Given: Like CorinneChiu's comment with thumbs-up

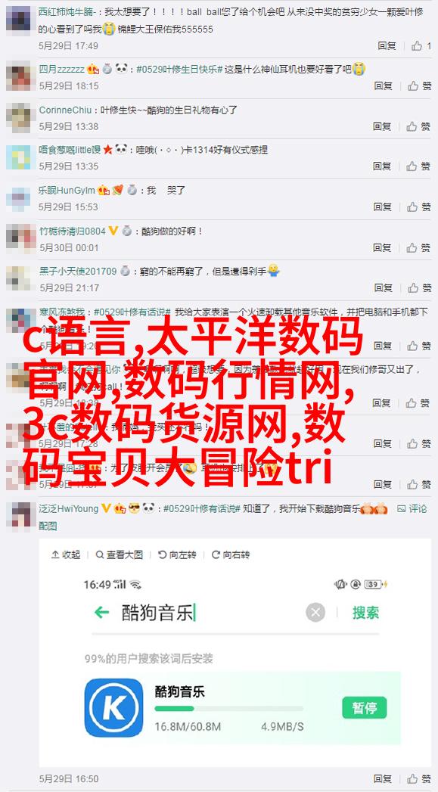Looking at the screenshot, I should [413, 126].
